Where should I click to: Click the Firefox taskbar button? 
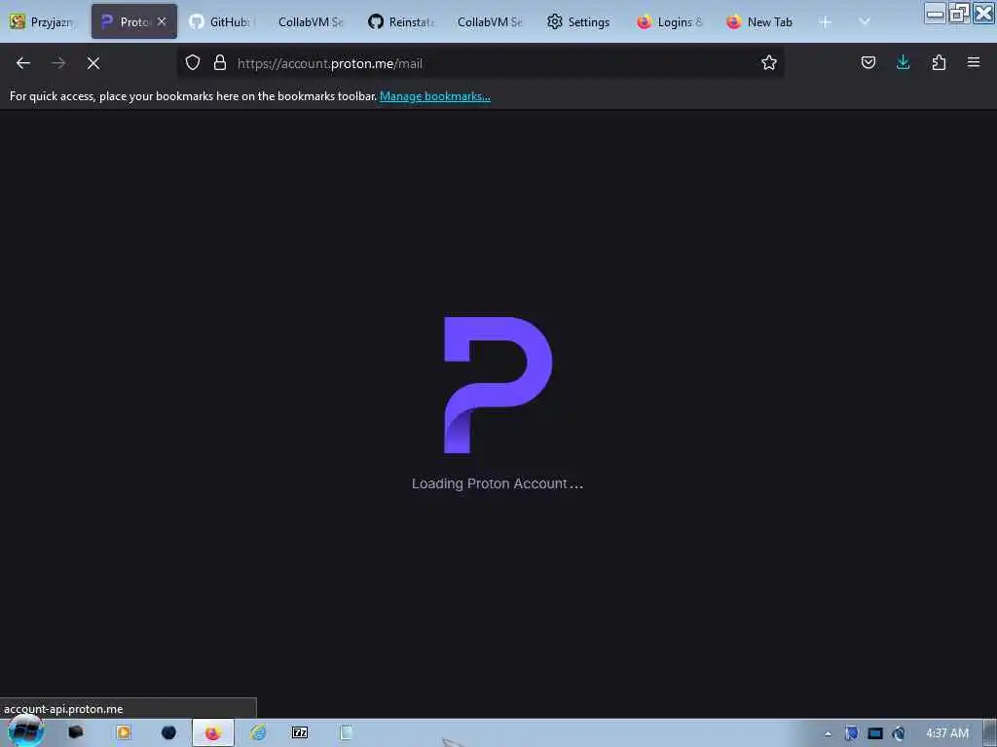click(213, 733)
